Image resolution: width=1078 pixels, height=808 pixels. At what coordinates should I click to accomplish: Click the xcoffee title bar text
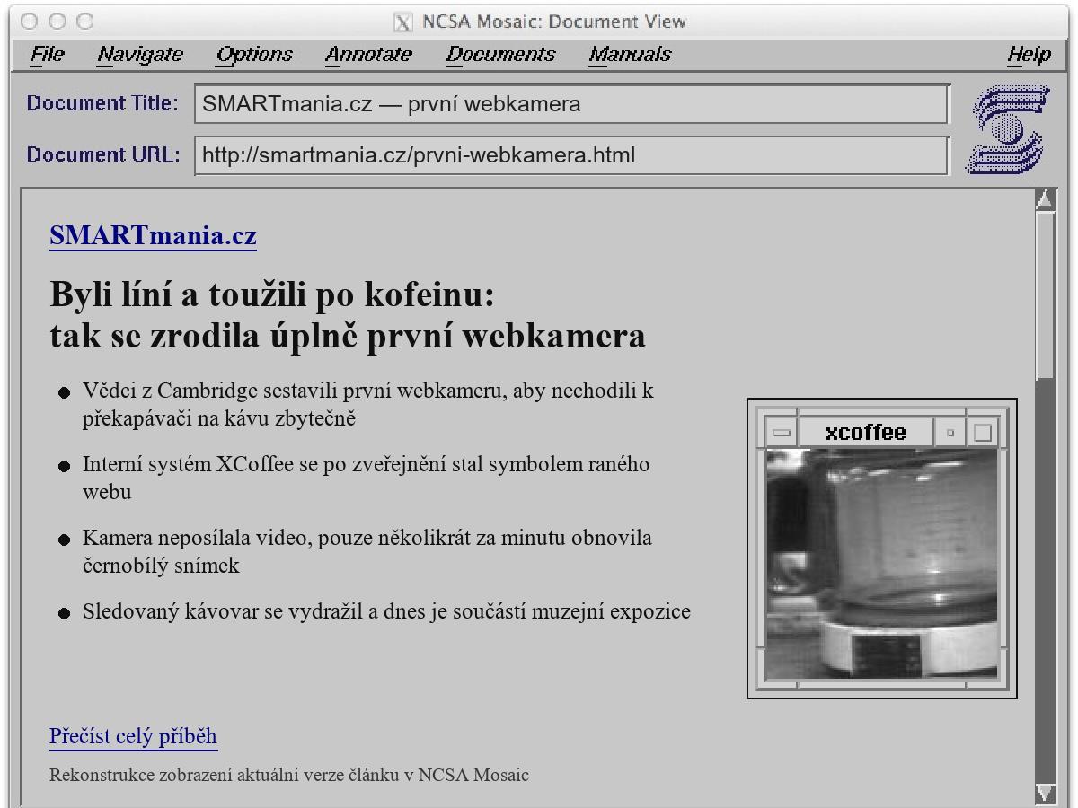coord(866,433)
